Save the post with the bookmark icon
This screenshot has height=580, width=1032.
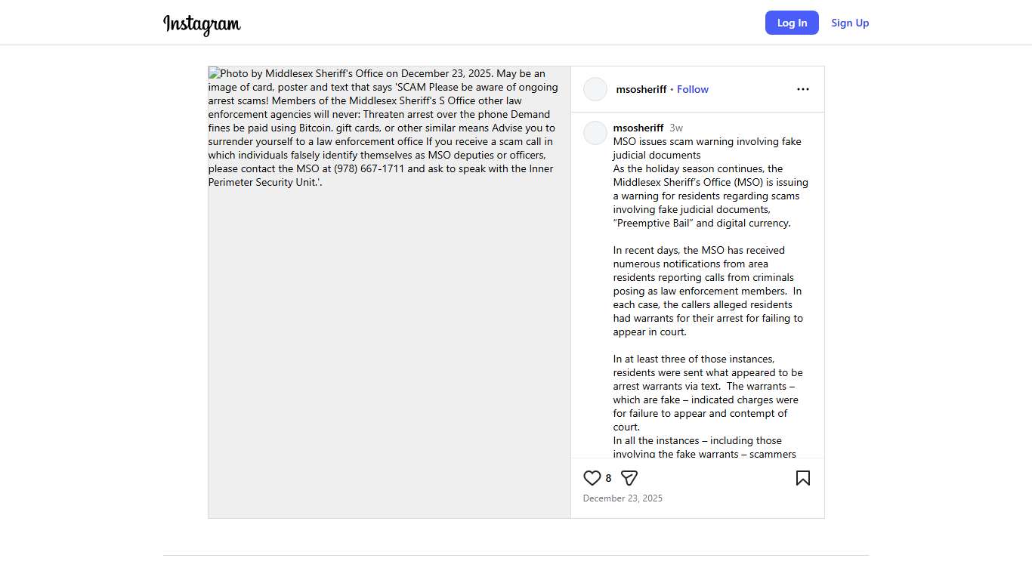pyautogui.click(x=802, y=478)
